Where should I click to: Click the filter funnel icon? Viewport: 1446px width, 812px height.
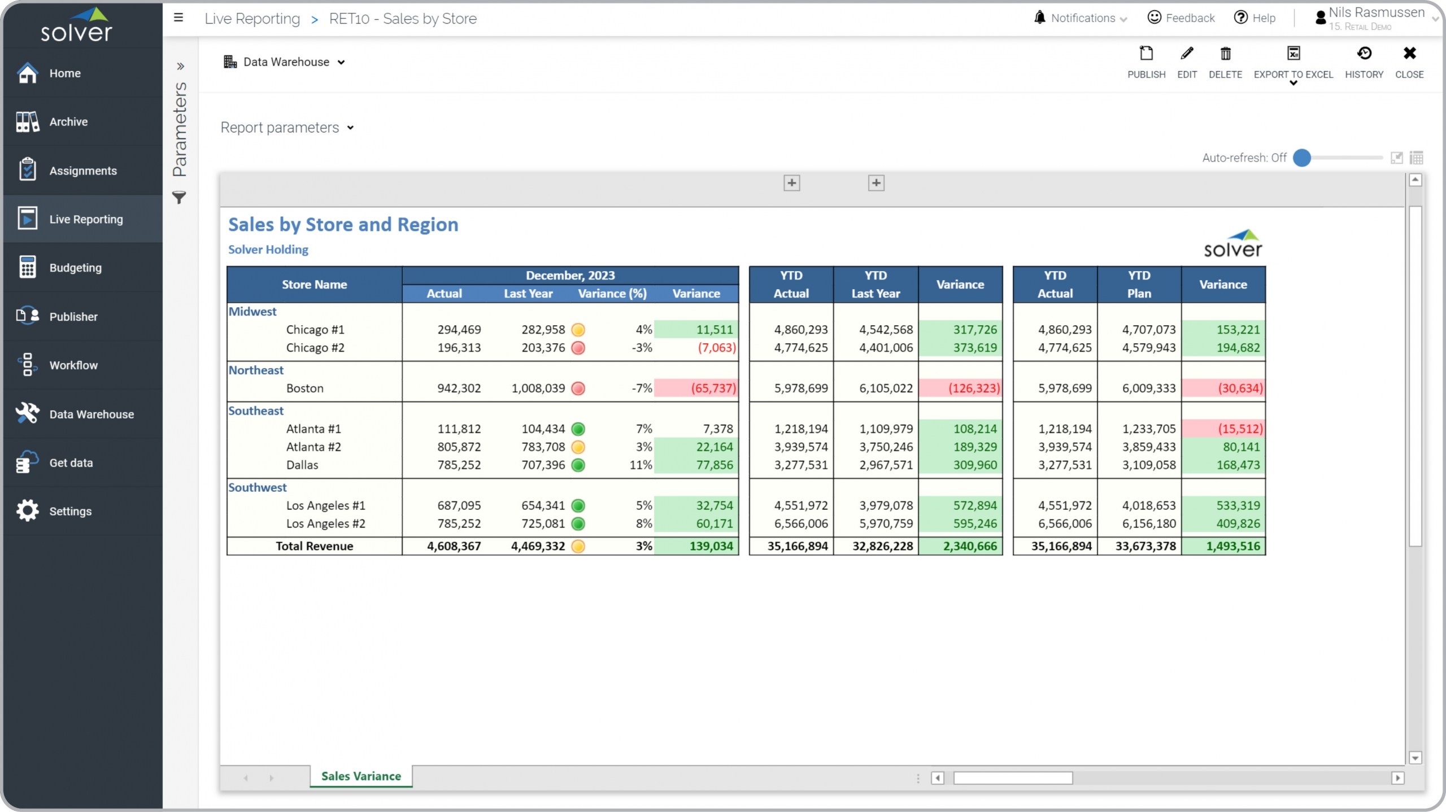tap(179, 198)
